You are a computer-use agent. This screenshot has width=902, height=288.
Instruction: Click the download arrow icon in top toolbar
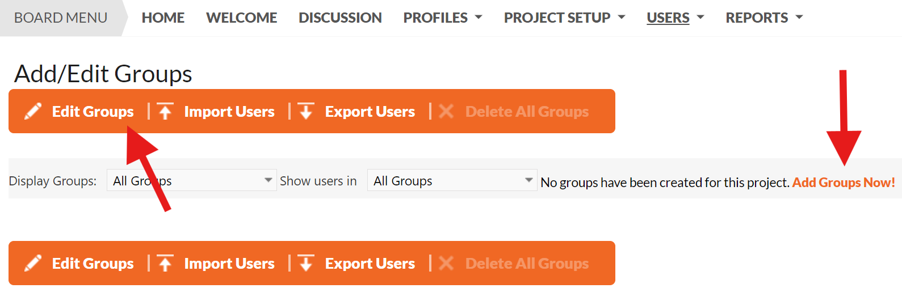tap(306, 111)
